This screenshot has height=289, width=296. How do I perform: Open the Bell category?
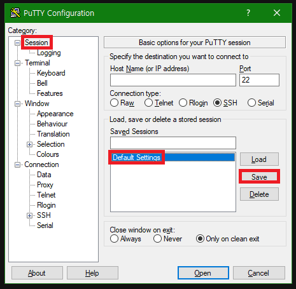pyautogui.click(x=42, y=83)
